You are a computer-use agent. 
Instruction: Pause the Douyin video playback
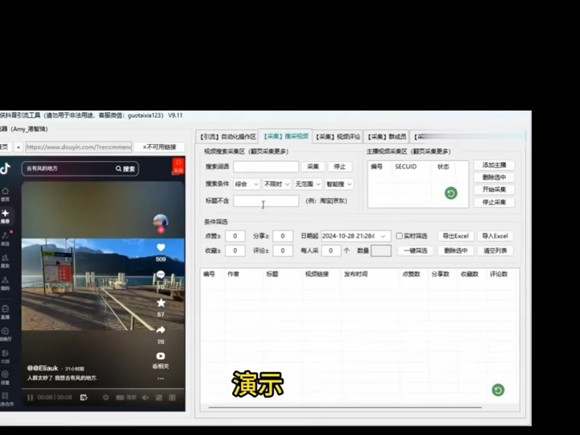[x=30, y=398]
